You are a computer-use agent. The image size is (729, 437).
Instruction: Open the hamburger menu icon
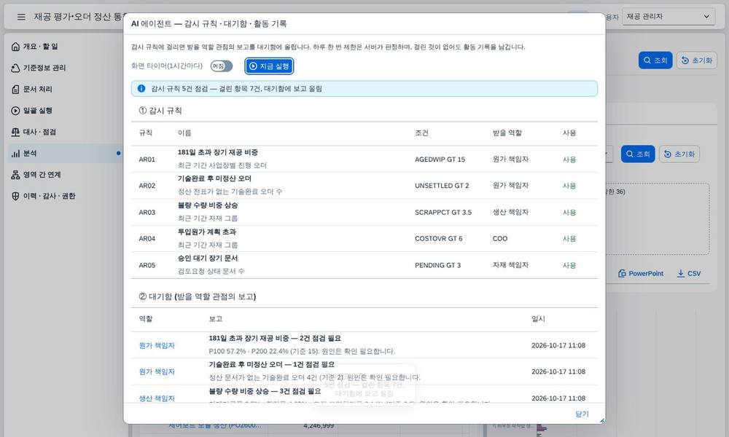[21, 17]
